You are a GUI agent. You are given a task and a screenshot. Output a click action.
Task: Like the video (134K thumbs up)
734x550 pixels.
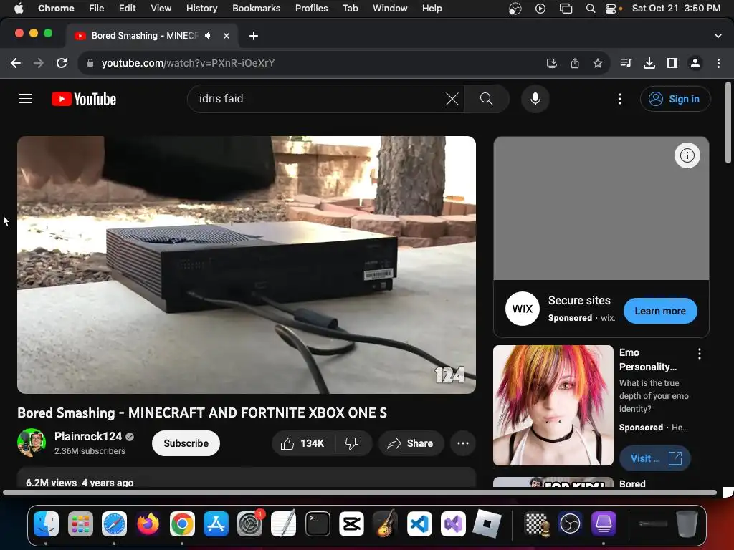tap(302, 443)
